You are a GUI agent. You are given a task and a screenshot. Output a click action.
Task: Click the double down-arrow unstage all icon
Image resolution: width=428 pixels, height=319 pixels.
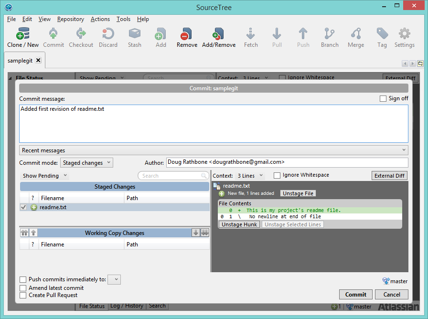click(205, 233)
